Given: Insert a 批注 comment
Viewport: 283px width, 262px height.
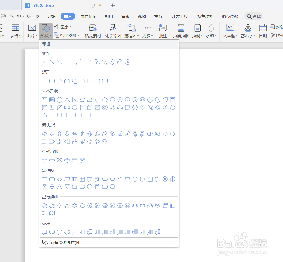Looking at the screenshot, I should tap(163, 31).
